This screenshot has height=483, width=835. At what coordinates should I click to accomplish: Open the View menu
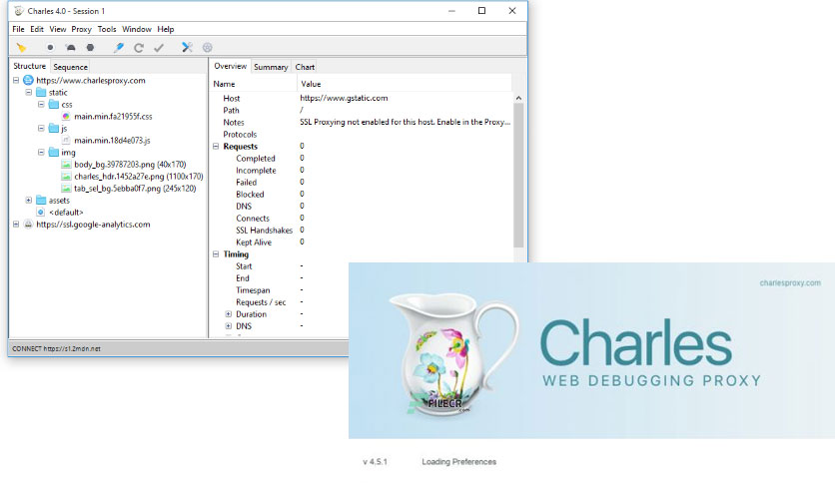pyautogui.click(x=58, y=29)
